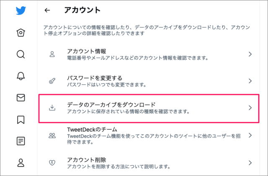
Task: Click the Twitter bird logo
Action: 21,10
